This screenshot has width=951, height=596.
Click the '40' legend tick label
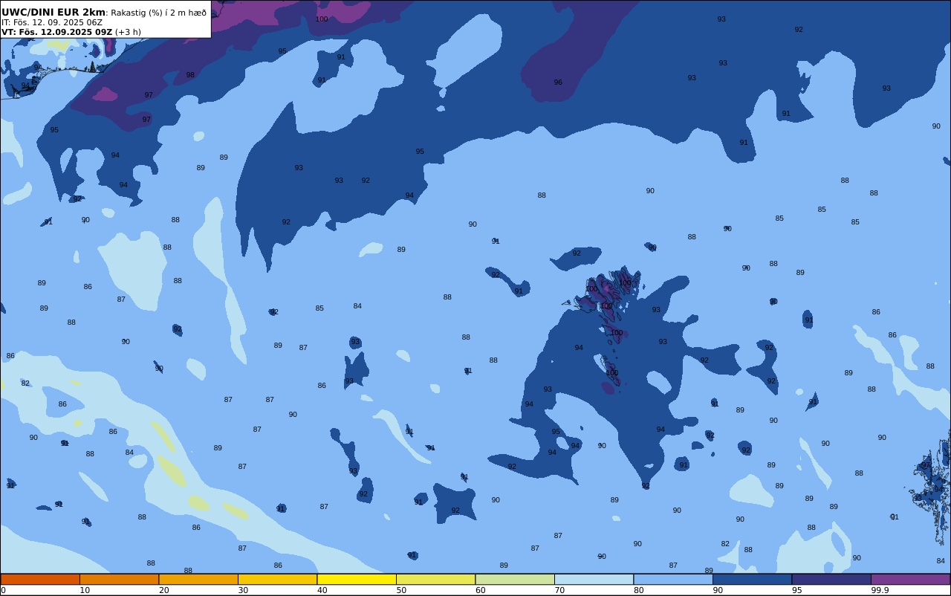(x=322, y=590)
